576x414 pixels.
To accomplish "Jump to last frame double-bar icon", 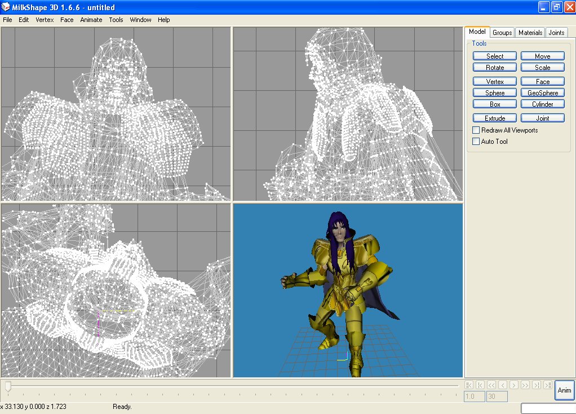I will (x=548, y=385).
